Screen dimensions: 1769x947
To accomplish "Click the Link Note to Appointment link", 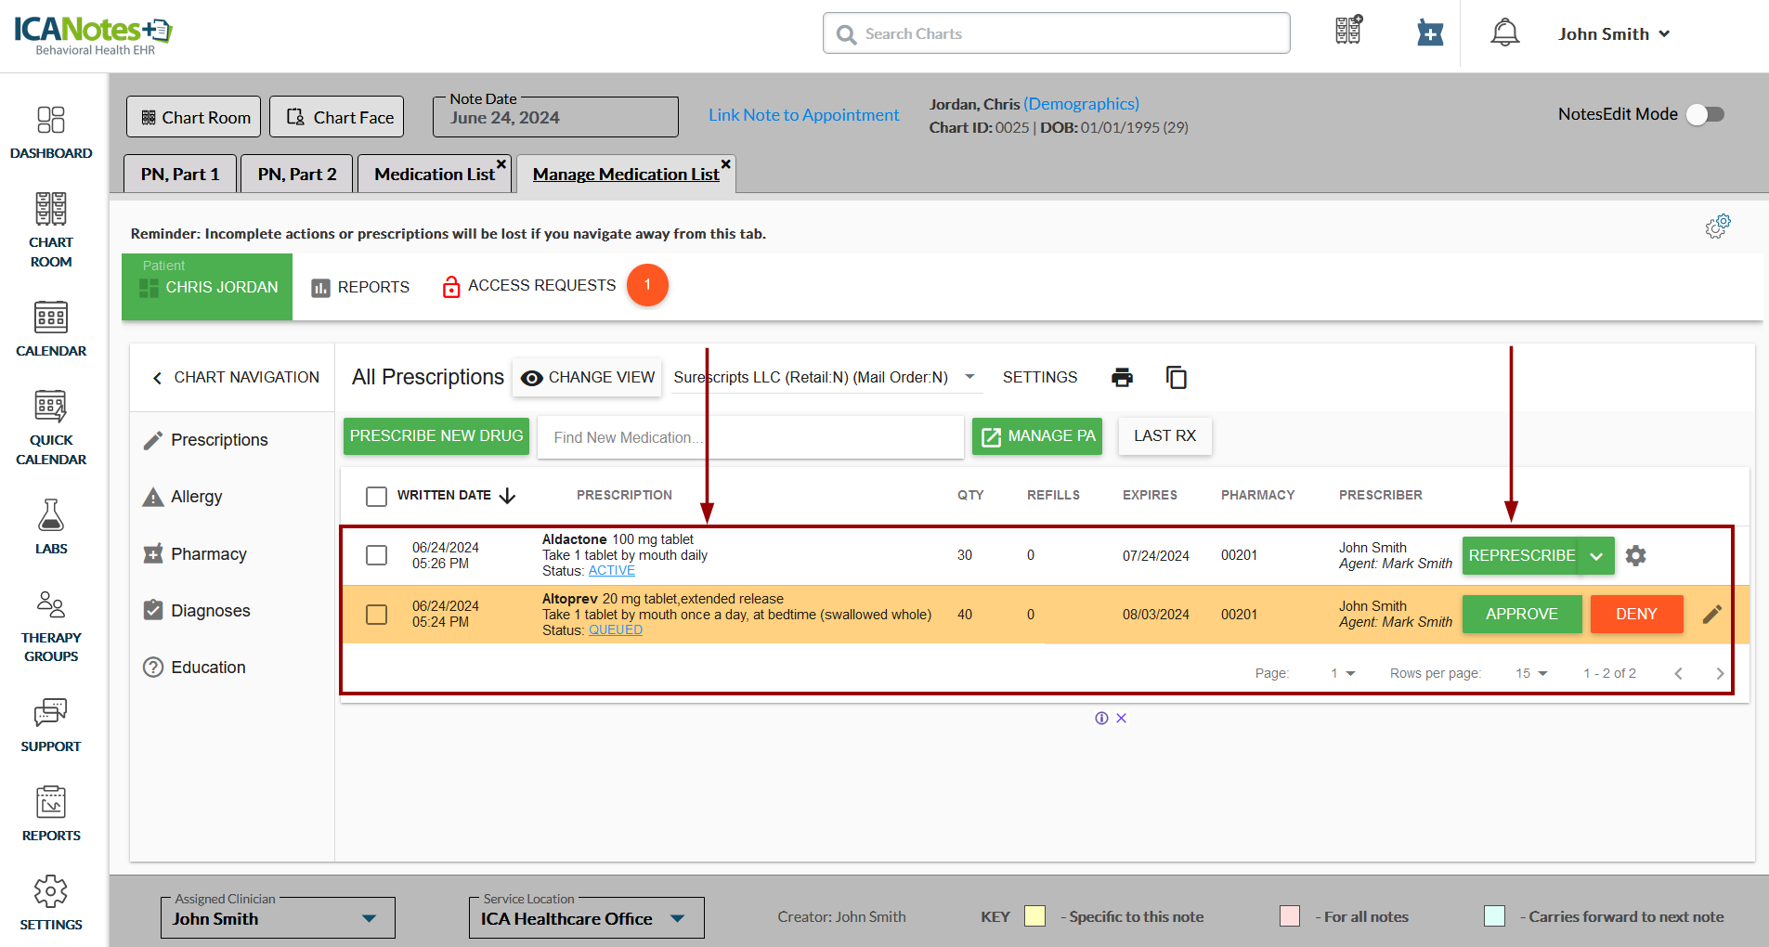I will (803, 115).
